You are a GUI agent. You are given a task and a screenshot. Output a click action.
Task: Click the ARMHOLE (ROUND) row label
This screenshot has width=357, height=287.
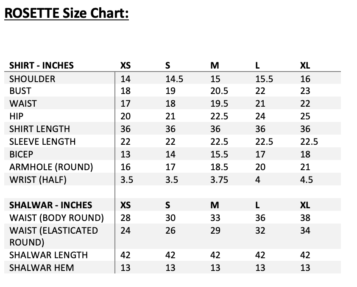[x=51, y=167]
